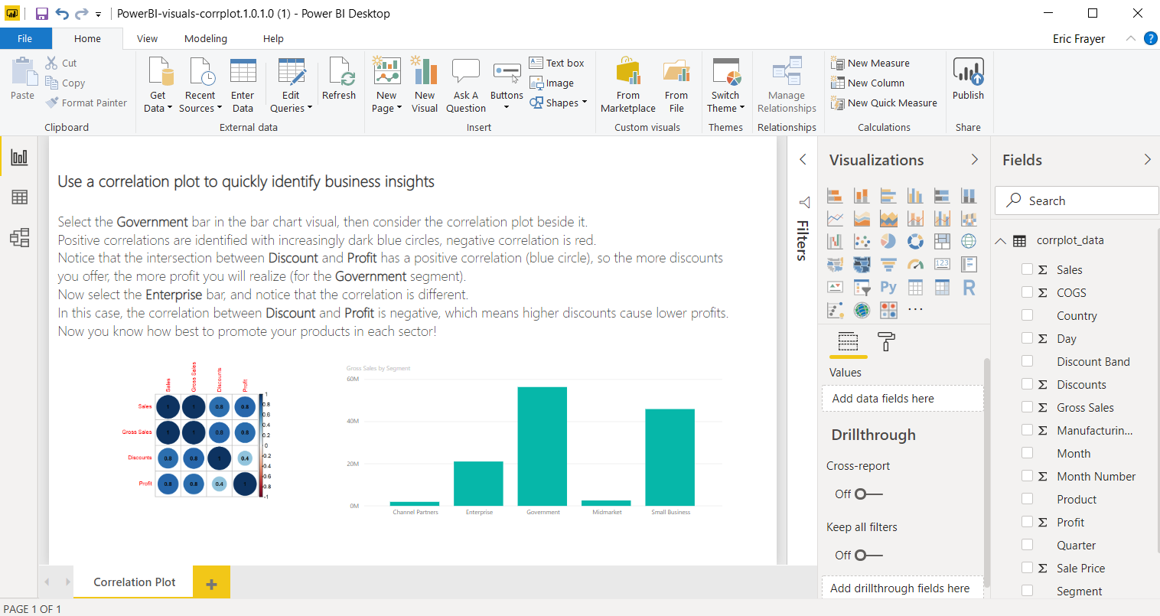
Task: Open the Switch Theme dropdown
Action: [725, 85]
